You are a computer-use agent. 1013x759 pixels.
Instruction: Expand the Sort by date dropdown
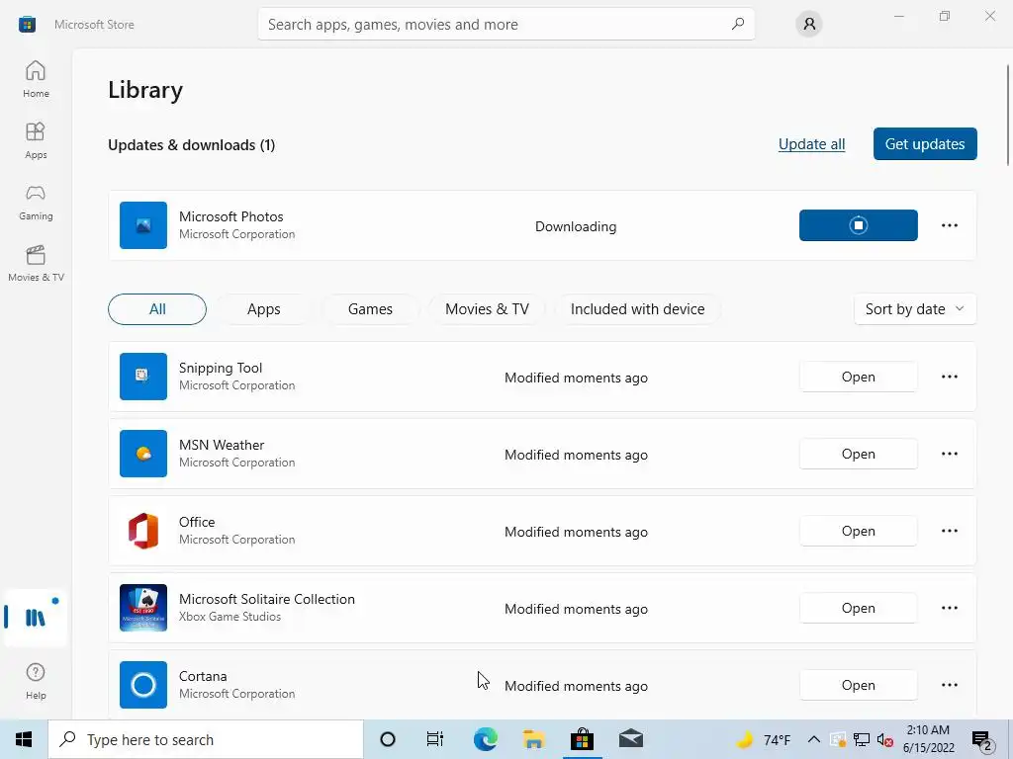coord(915,309)
